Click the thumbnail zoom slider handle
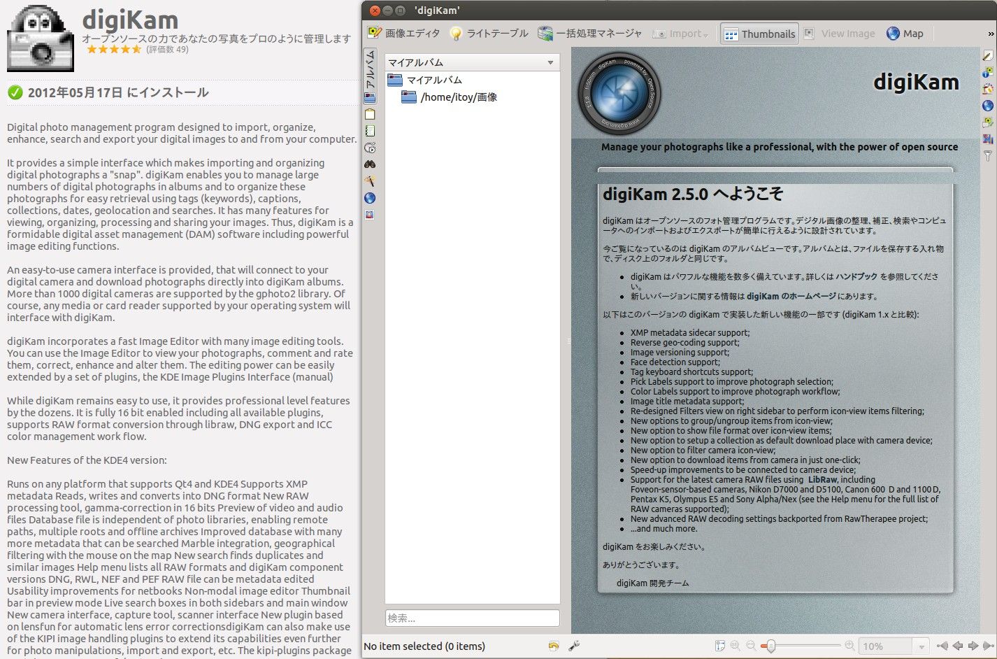The width and height of the screenshot is (997, 659). (x=770, y=646)
